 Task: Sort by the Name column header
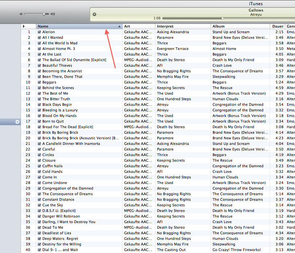pos(79,26)
